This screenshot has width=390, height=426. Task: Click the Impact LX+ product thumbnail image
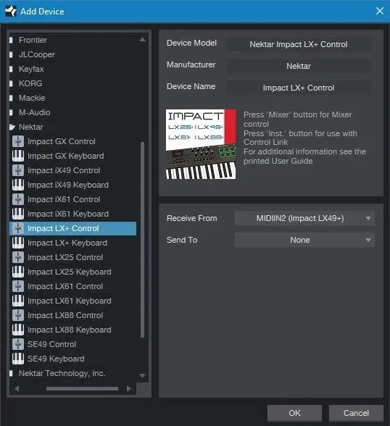tap(201, 144)
